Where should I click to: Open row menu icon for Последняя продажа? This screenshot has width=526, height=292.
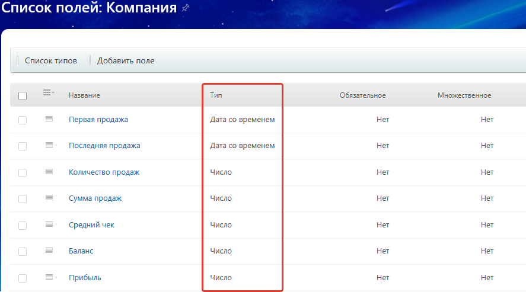49,145
